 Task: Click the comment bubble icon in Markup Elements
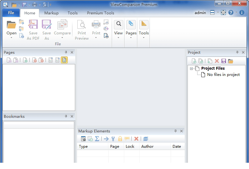tap(127, 139)
